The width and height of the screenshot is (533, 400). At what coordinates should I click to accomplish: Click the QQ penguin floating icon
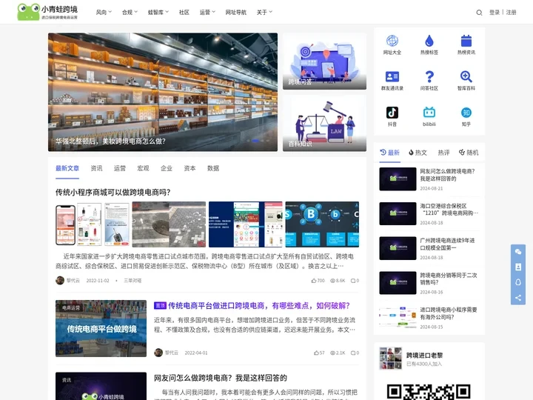tap(518, 282)
